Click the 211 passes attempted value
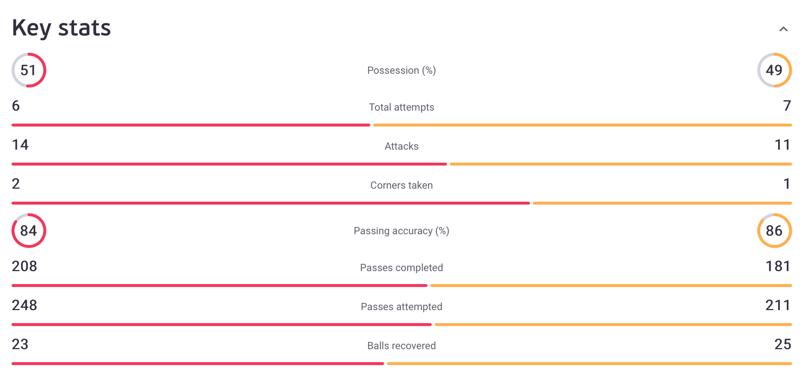This screenshot has width=805, height=373. coord(778,305)
